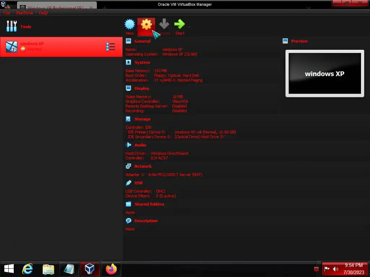Click the Remote Desktop Server Disabled value
This screenshot has width=370, height=277.
(179, 106)
